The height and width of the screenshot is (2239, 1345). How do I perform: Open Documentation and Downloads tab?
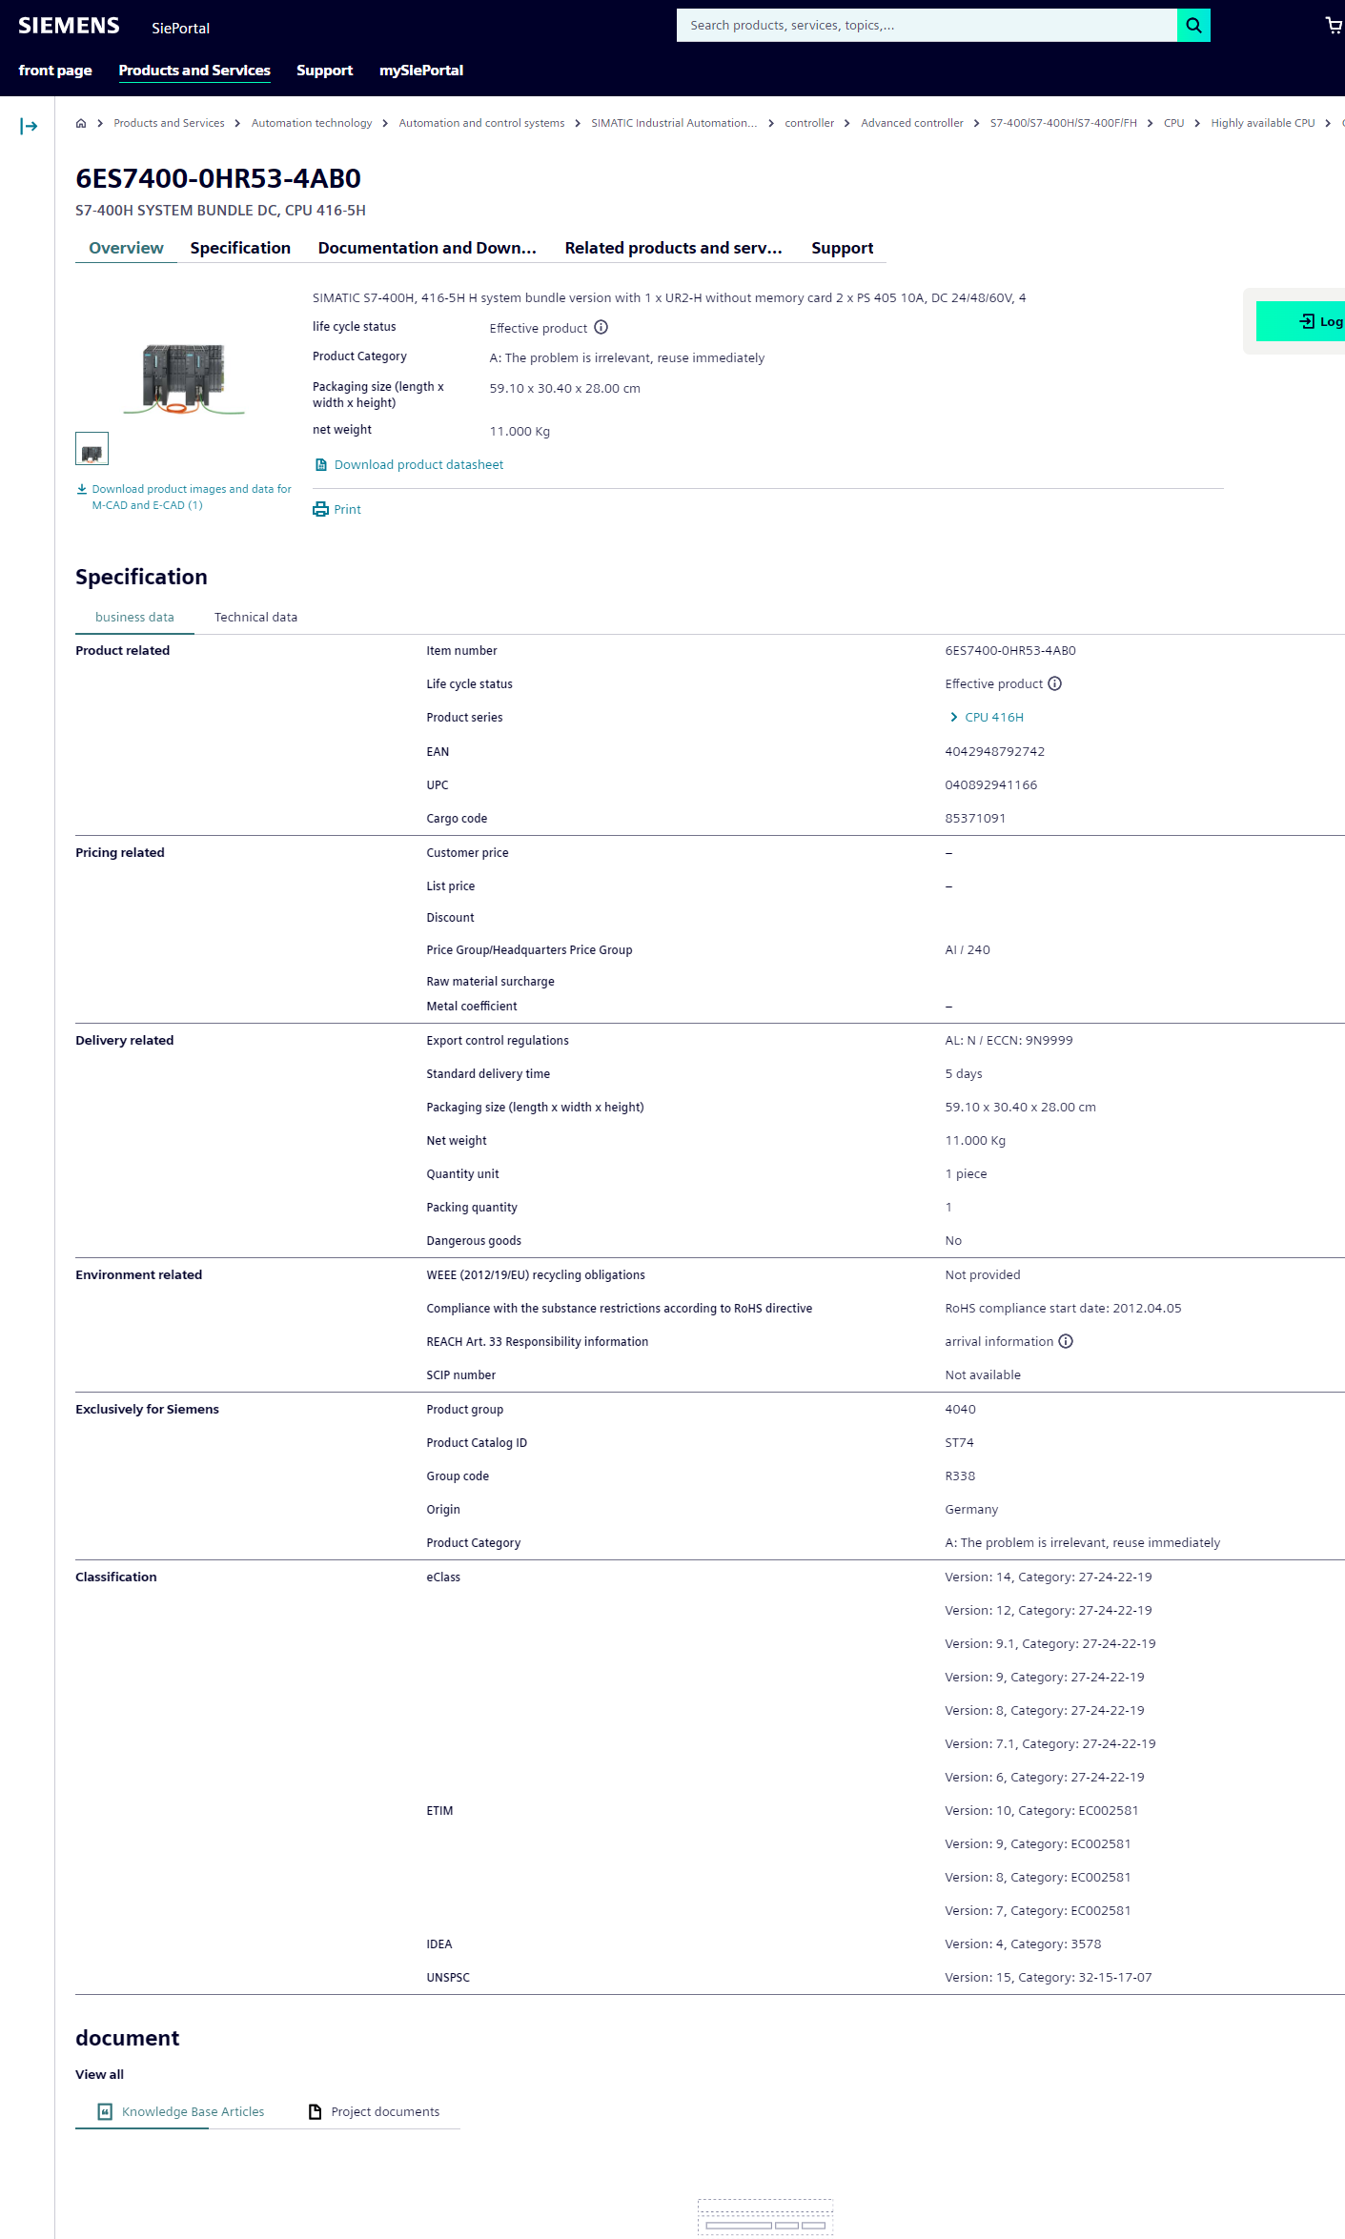pos(427,249)
